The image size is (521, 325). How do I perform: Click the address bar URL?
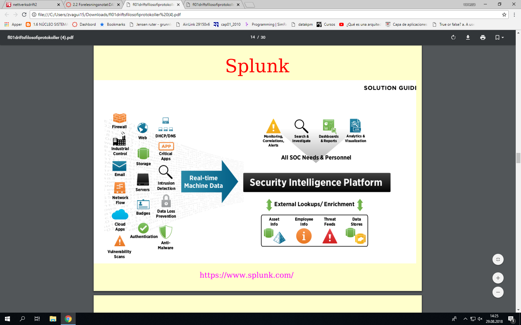pyautogui.click(x=109, y=15)
